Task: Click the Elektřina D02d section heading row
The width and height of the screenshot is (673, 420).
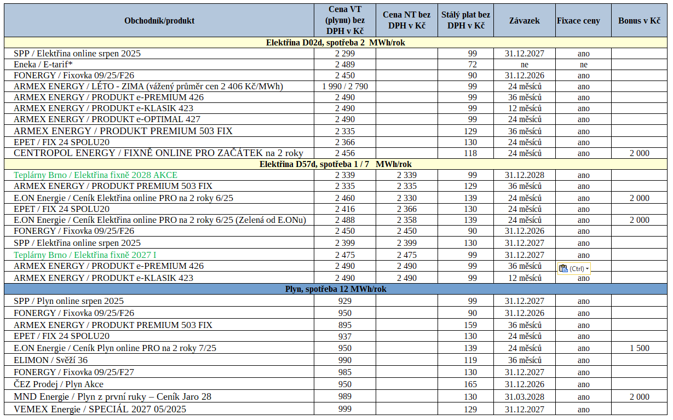Action: (336, 43)
